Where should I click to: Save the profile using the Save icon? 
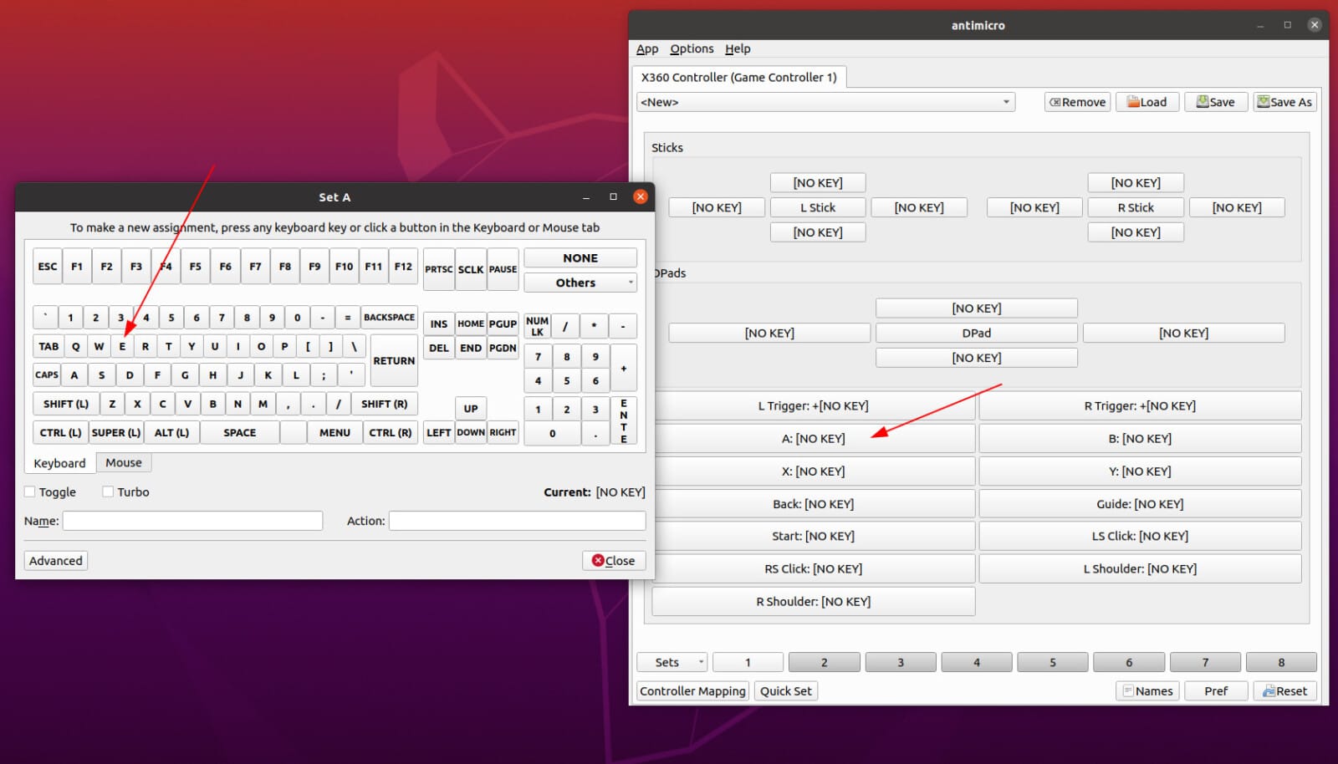pyautogui.click(x=1216, y=101)
